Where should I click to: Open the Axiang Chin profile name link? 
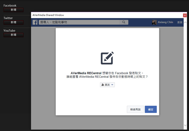(165, 22)
